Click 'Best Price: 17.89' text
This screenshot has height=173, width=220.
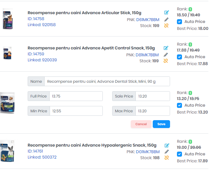tap(192, 161)
